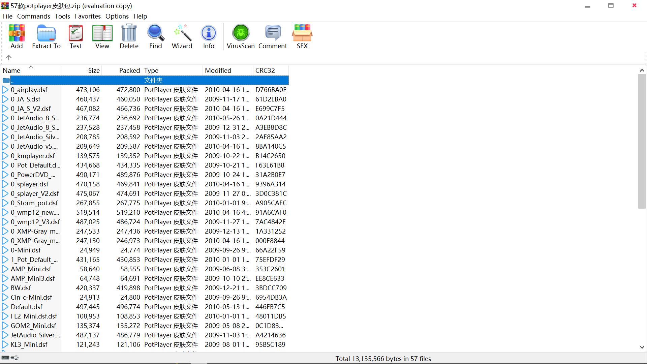Click the icon of 0_kmplayer.dsf

(5, 156)
